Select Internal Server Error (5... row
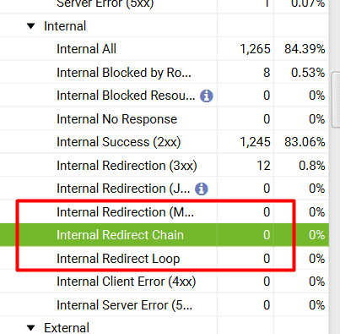The width and height of the screenshot is (340, 334). coord(165,305)
